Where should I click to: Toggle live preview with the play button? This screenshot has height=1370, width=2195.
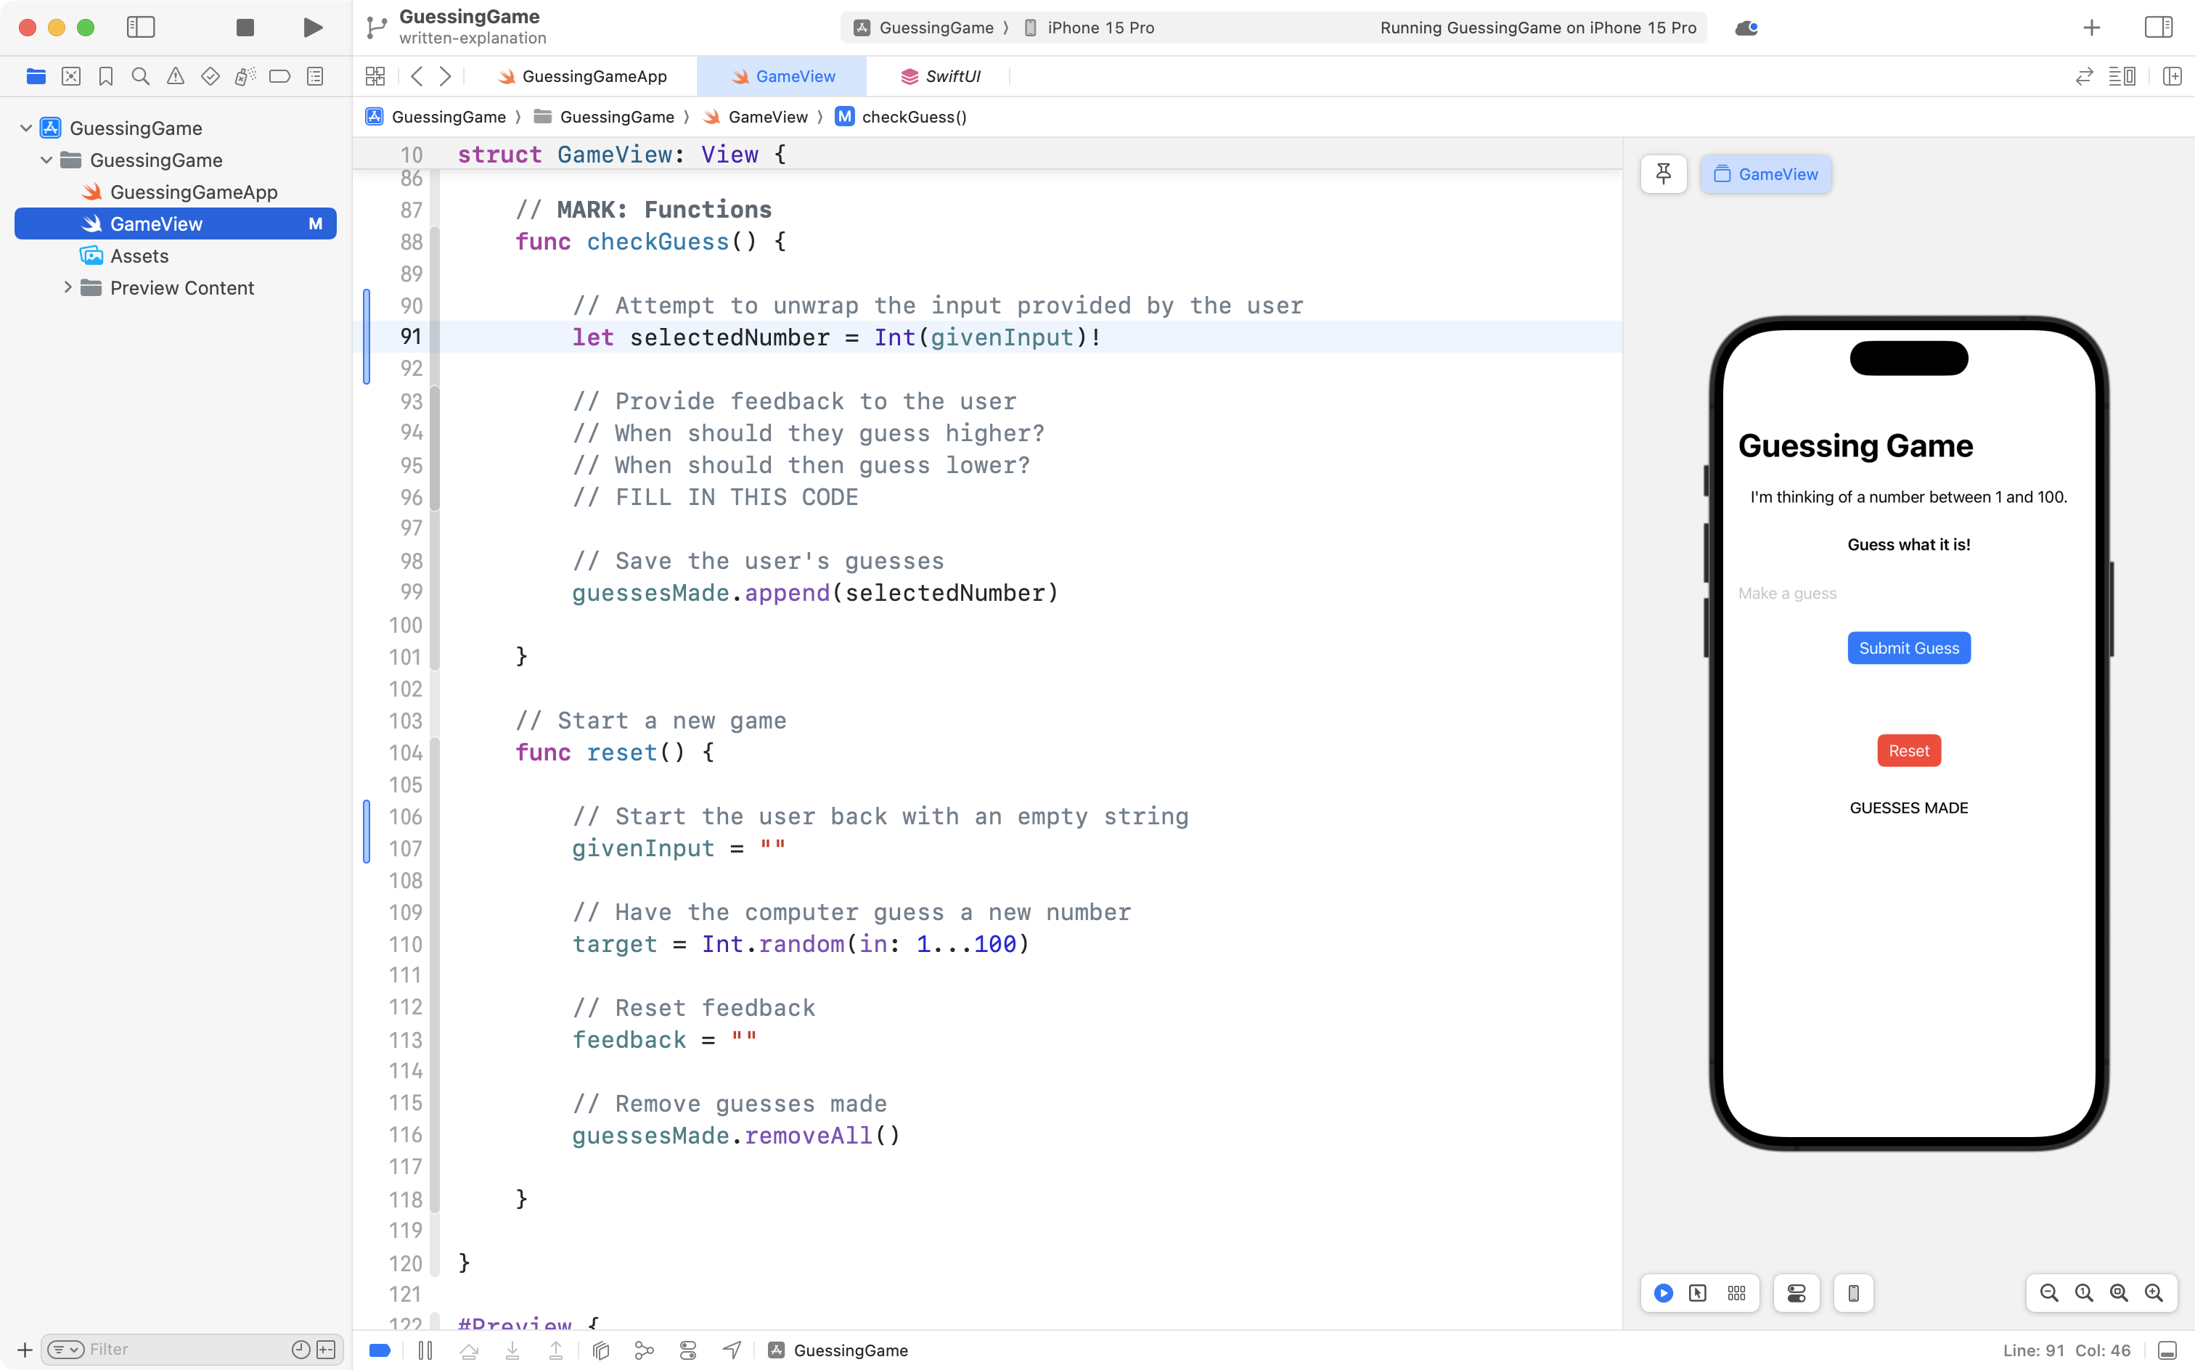pyautogui.click(x=1663, y=1293)
